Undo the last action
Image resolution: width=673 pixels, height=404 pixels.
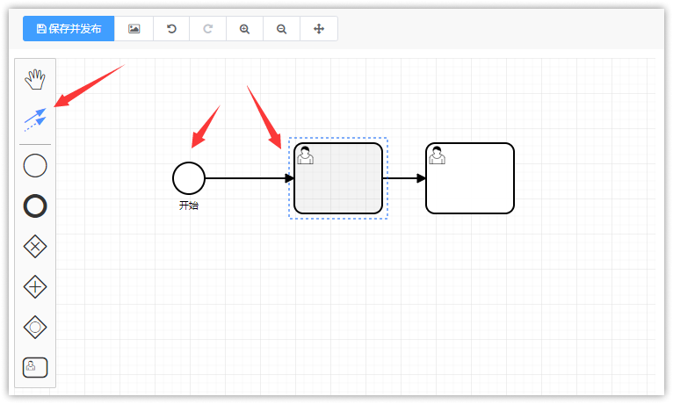click(x=171, y=29)
